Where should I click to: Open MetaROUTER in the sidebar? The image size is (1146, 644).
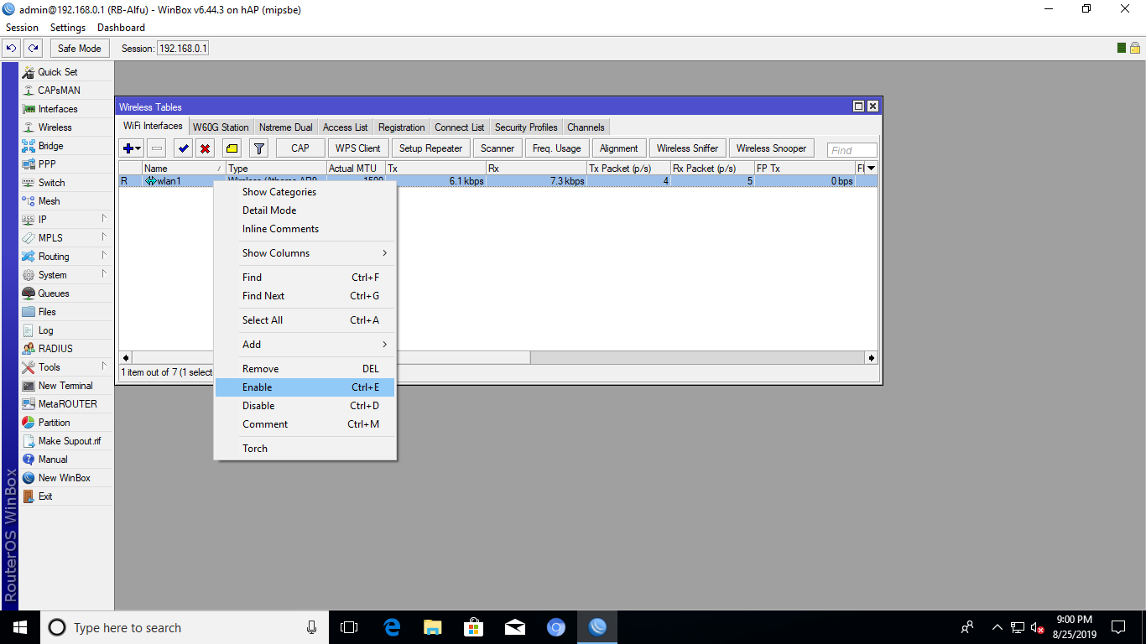pyautogui.click(x=65, y=404)
